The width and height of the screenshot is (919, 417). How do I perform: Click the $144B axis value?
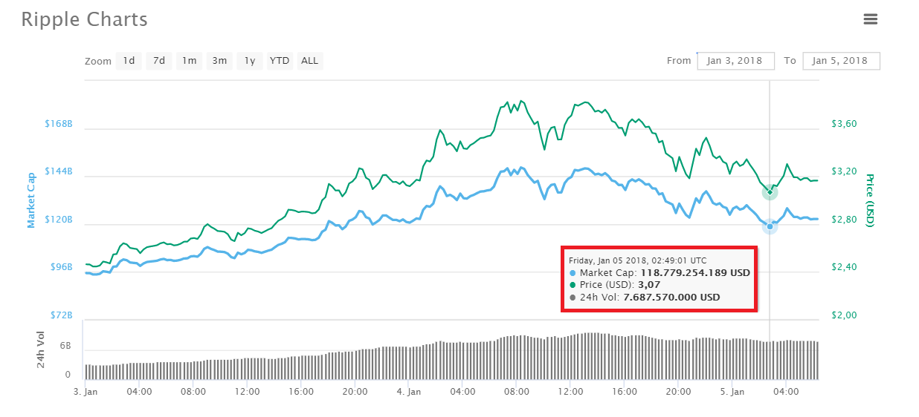(59, 171)
